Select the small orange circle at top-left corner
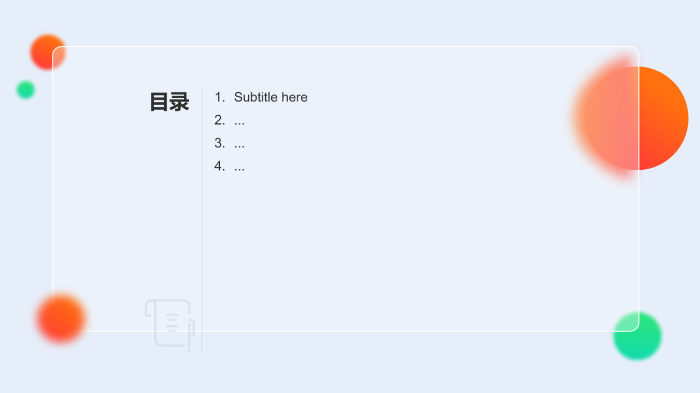Image resolution: width=700 pixels, height=393 pixels. [48, 52]
